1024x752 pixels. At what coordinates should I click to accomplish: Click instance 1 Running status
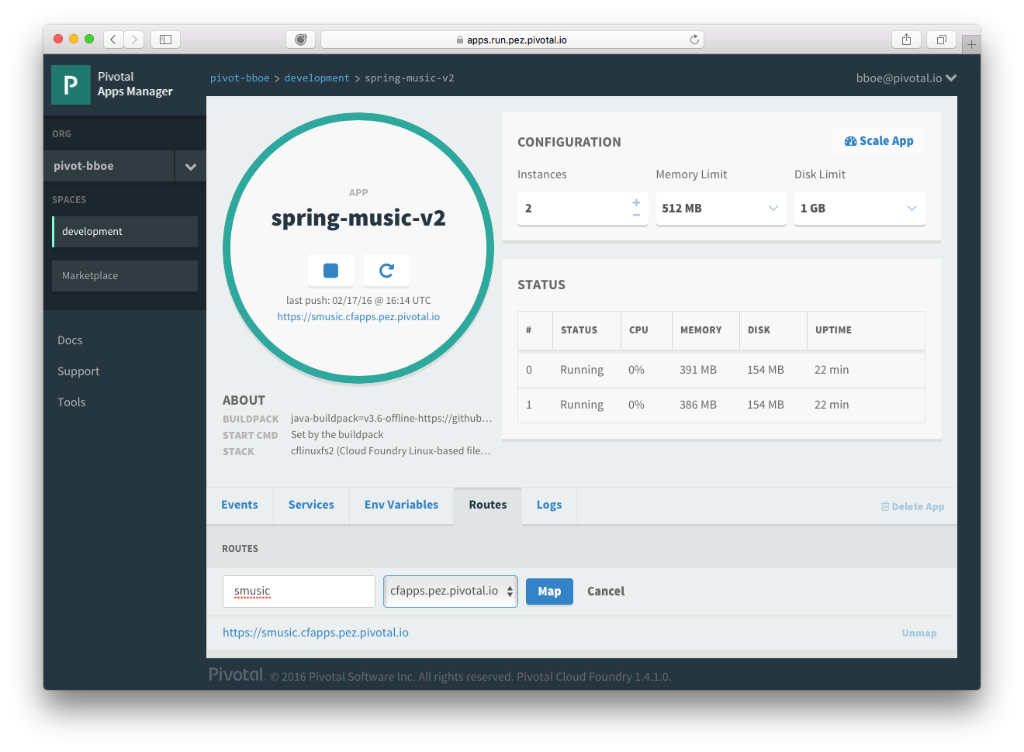point(582,405)
